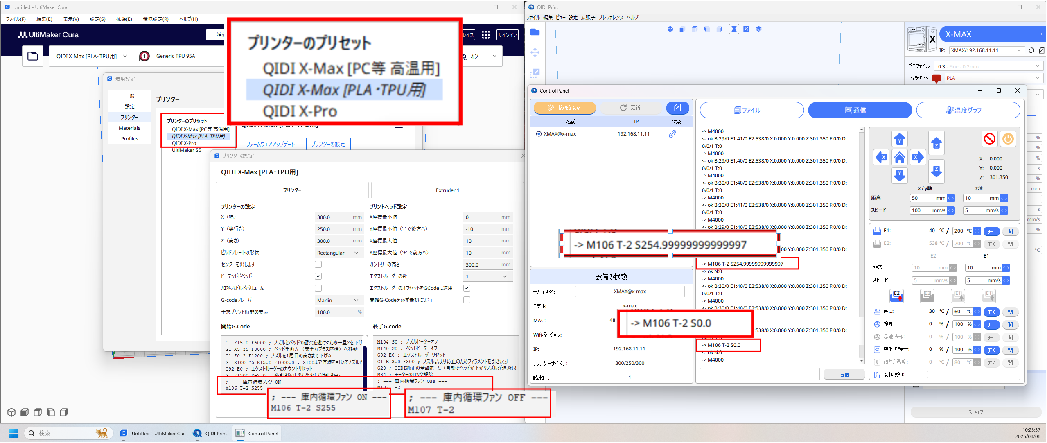Viewport: 1047px width, 443px height.
Task: Click the ファームウェアアップデート button
Action: [271, 144]
